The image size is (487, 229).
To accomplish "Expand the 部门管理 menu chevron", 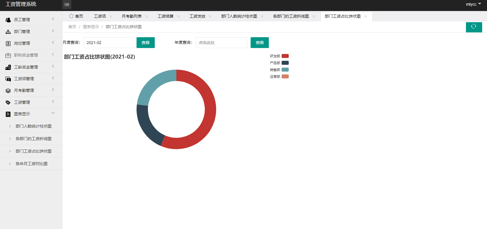I will tap(53, 31).
